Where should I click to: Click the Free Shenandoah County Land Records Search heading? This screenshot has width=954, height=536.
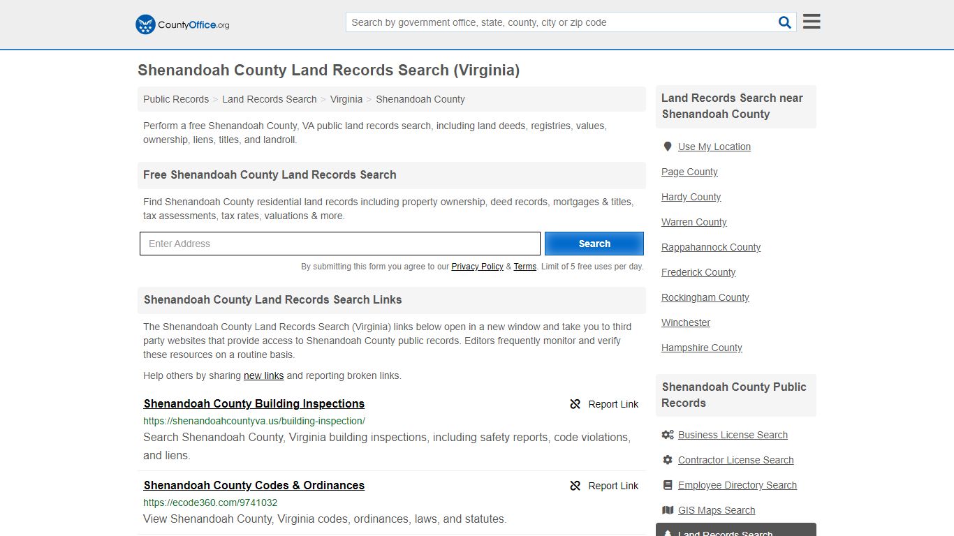(270, 174)
